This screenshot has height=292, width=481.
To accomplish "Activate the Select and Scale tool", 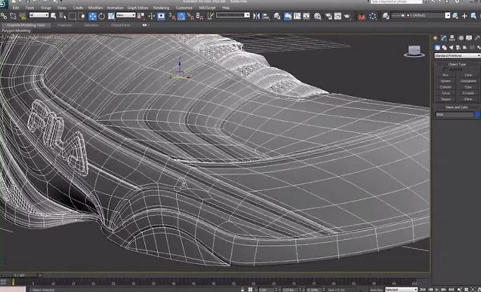I will [x=111, y=16].
